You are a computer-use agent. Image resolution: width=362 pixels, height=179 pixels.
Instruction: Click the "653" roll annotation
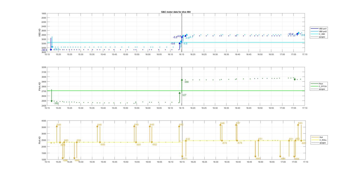coord(298,139)
